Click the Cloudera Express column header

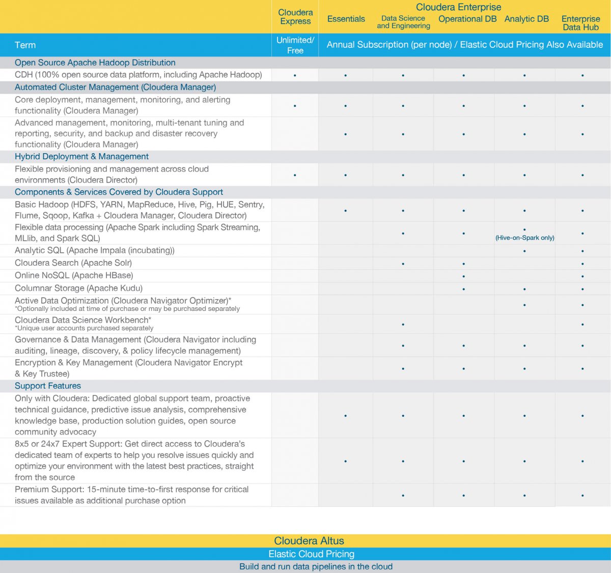pos(295,17)
